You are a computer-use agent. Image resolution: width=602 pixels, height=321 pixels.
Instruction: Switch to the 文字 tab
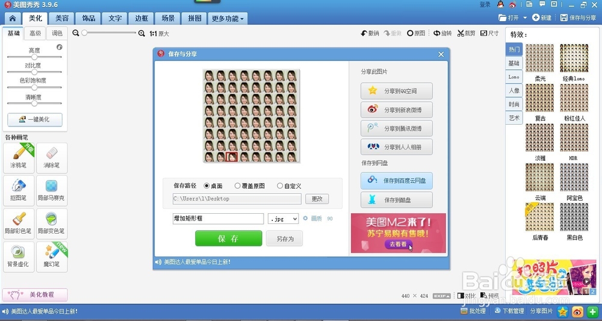[115, 19]
